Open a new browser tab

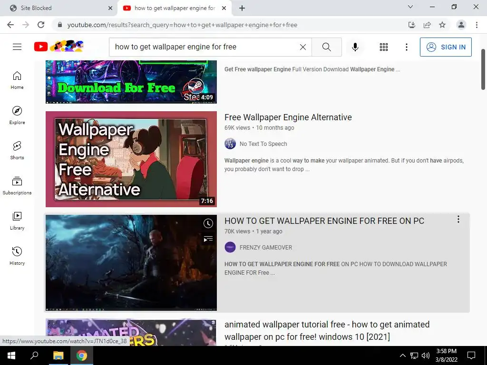tap(242, 8)
